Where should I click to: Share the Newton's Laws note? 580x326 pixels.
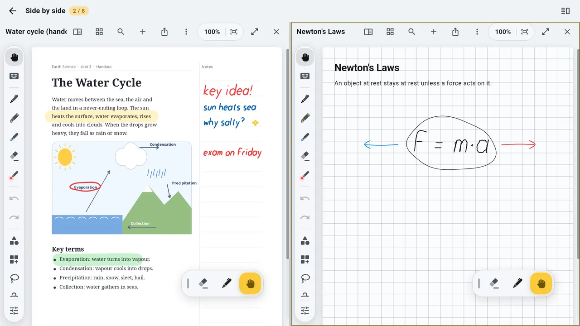[x=455, y=32]
